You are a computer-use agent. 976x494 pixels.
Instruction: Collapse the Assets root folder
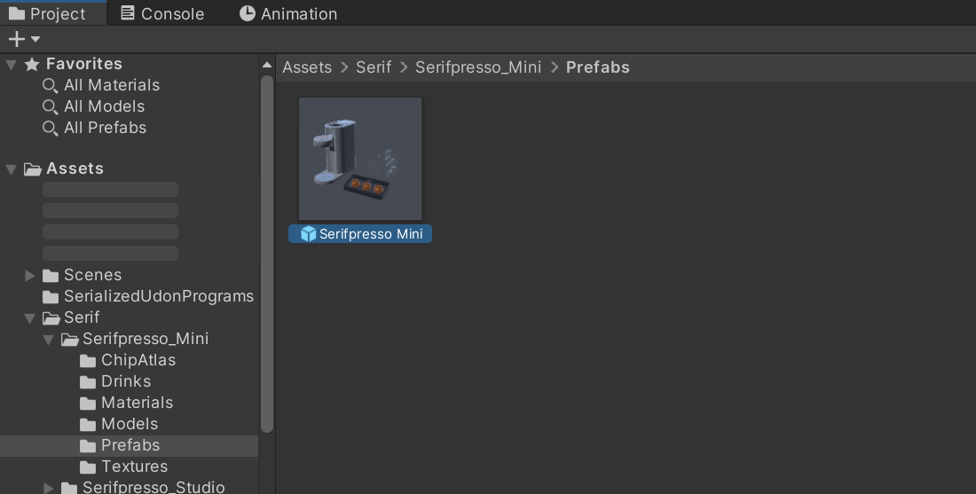[x=11, y=169]
